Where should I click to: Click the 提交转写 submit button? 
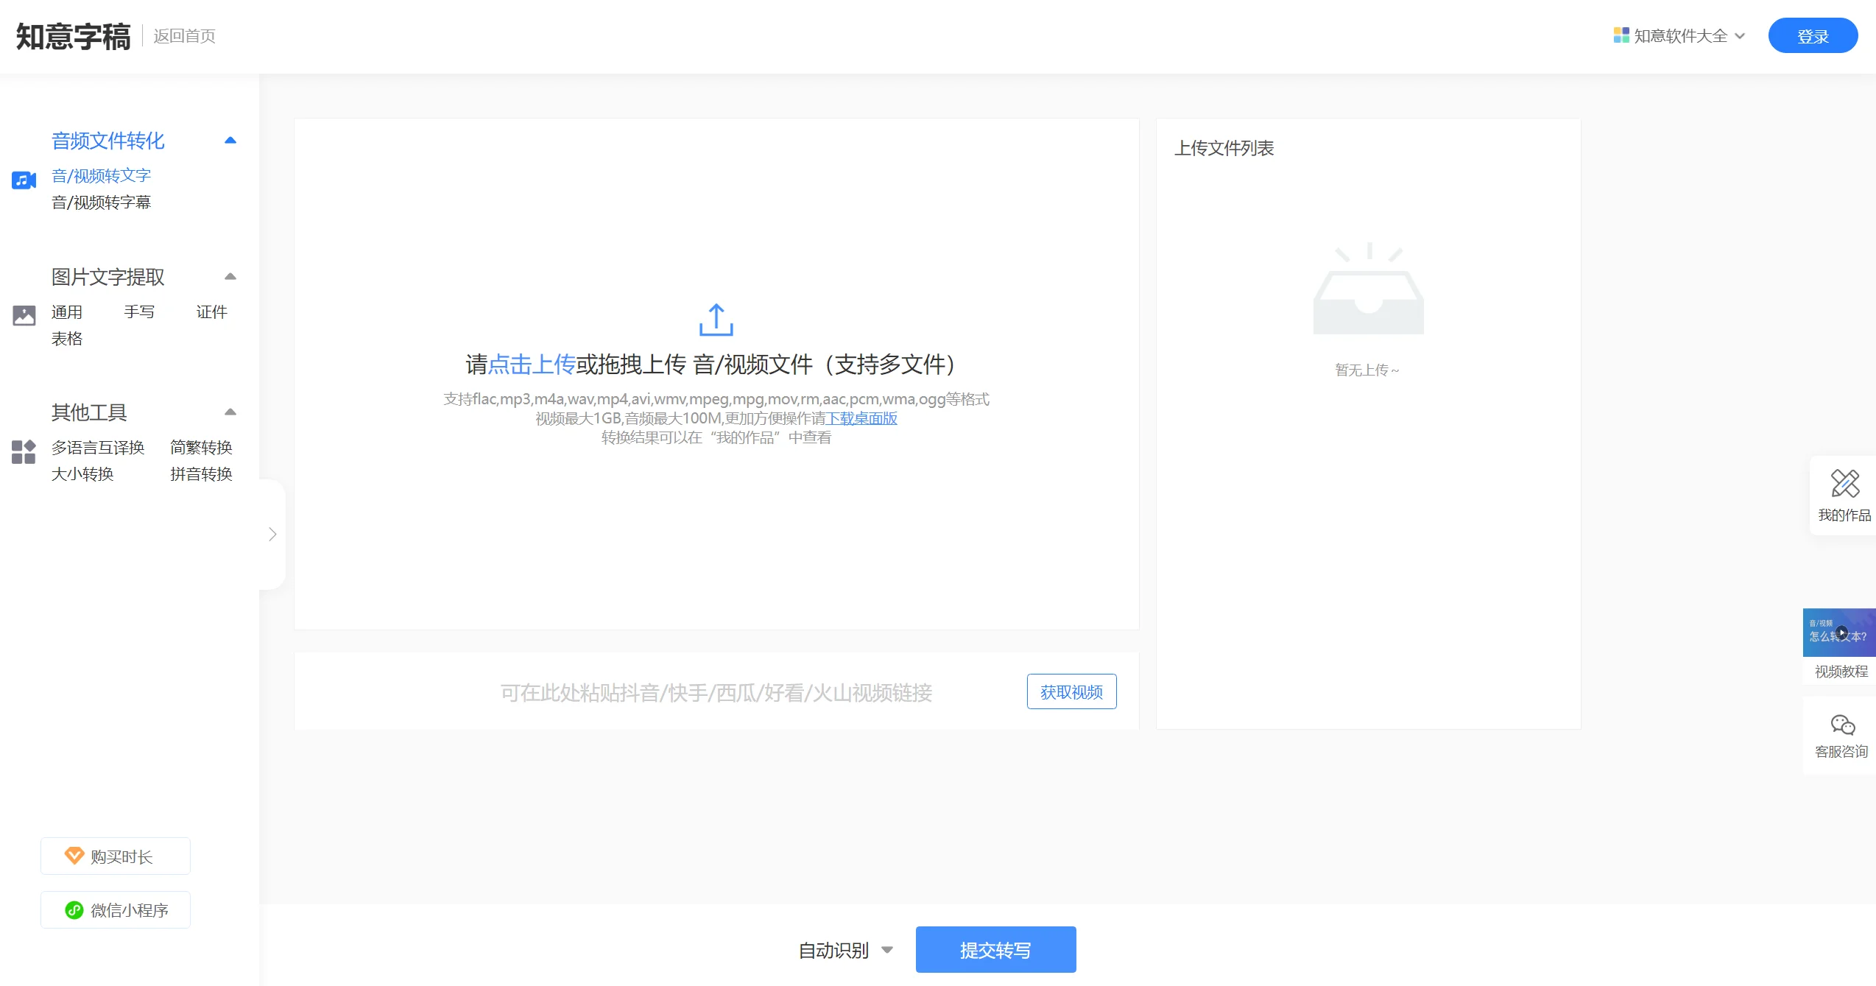click(995, 950)
